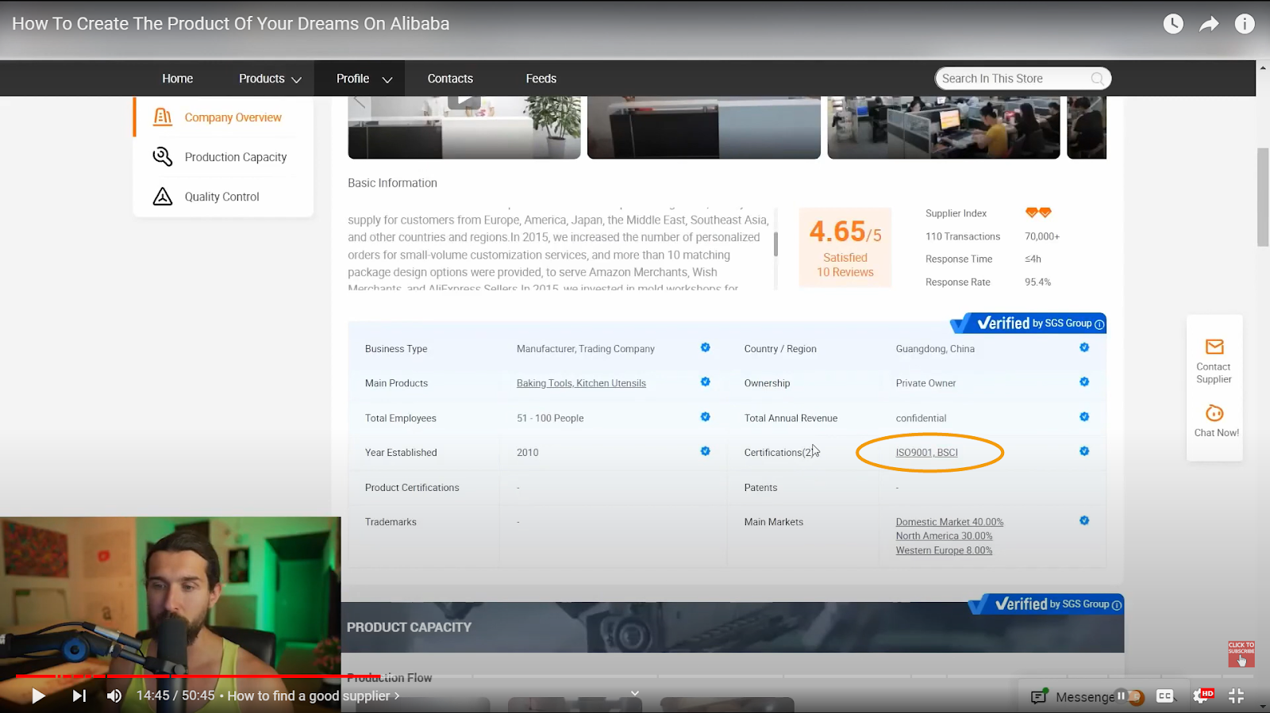
Task: Open the ISO9001, BSCI certifications link
Action: coord(926,453)
